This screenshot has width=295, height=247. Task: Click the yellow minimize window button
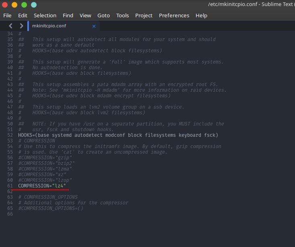point(14,5)
